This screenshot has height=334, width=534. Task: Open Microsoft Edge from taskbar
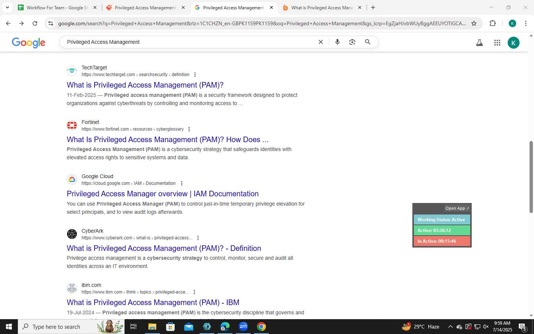[x=225, y=327]
